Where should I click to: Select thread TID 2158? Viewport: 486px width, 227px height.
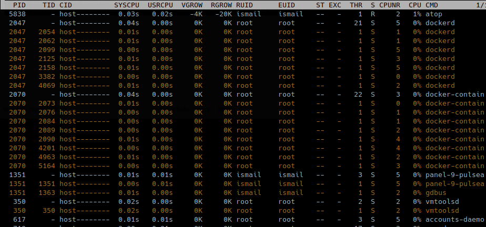(x=46, y=68)
